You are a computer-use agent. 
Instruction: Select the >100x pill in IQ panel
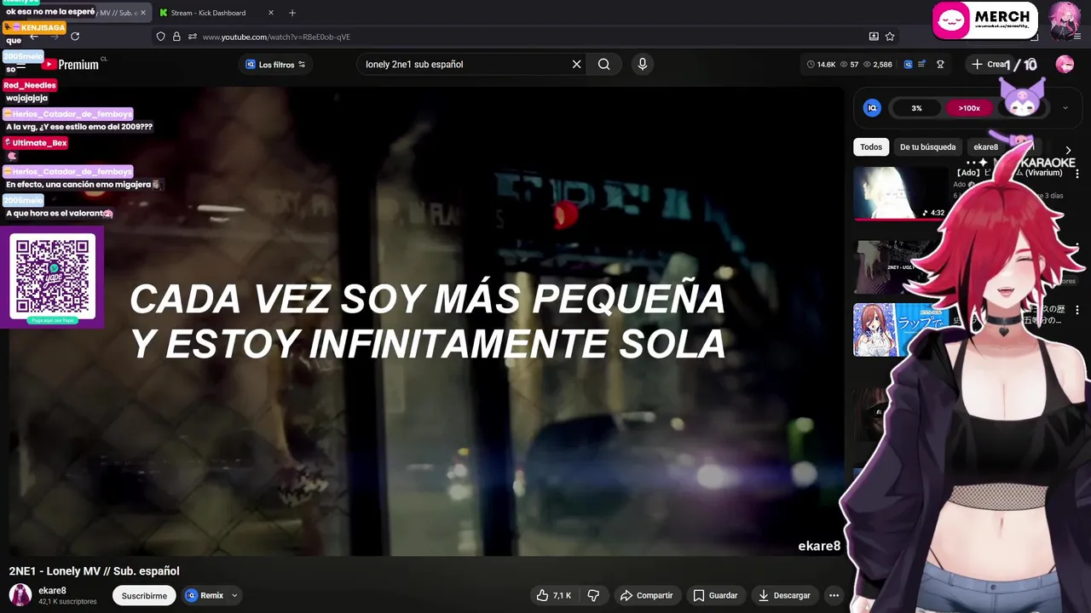[x=969, y=108]
